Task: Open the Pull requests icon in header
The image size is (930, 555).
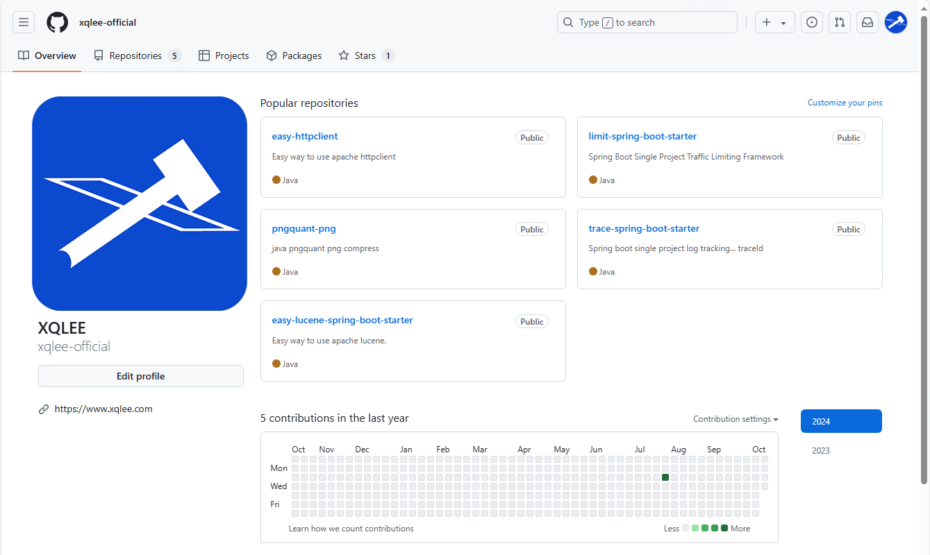Action: click(840, 22)
